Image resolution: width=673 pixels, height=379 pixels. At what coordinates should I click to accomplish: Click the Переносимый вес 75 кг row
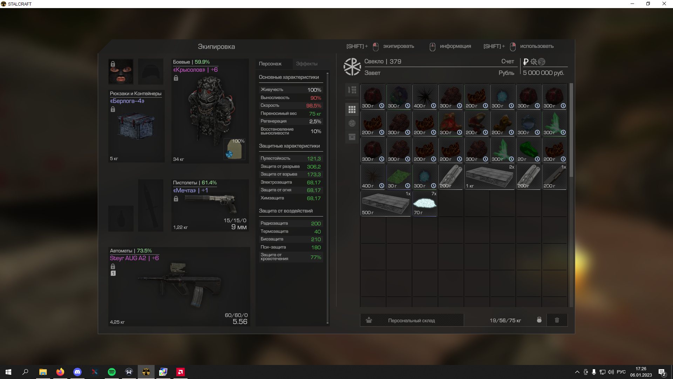click(291, 114)
